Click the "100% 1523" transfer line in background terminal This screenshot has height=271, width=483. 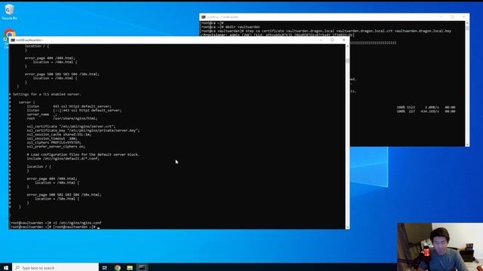(x=426, y=108)
